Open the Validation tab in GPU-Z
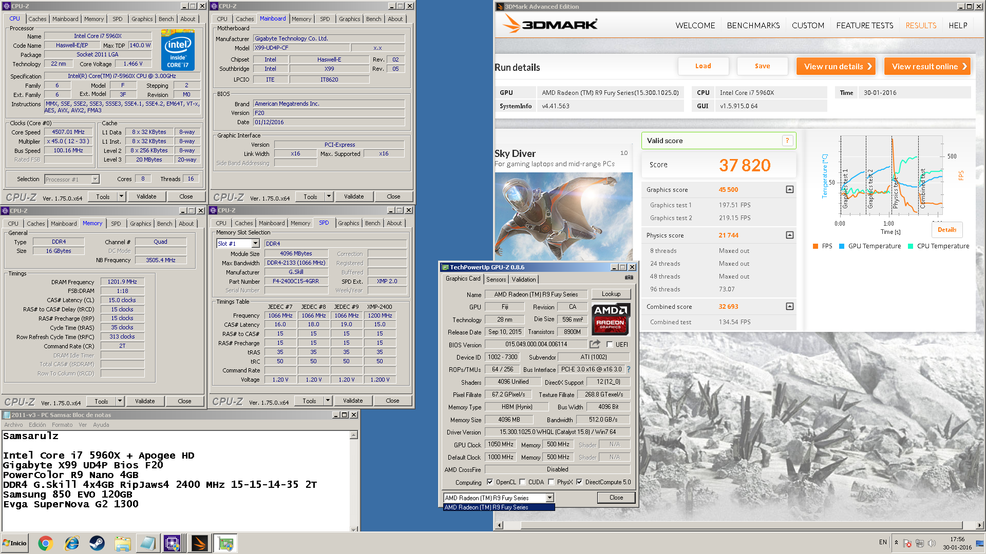Image resolution: width=986 pixels, height=554 pixels. tap(524, 280)
